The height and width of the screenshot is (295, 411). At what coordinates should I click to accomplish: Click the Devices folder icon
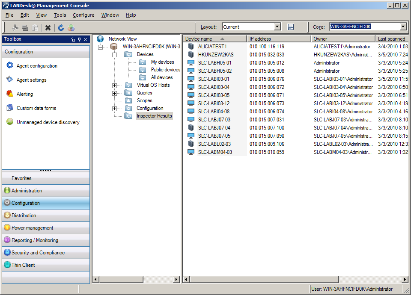[x=128, y=54]
